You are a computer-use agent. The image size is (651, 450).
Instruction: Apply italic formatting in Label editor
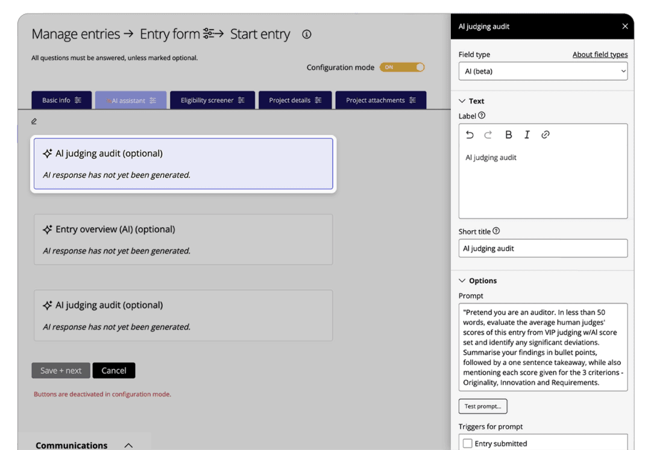(x=527, y=135)
